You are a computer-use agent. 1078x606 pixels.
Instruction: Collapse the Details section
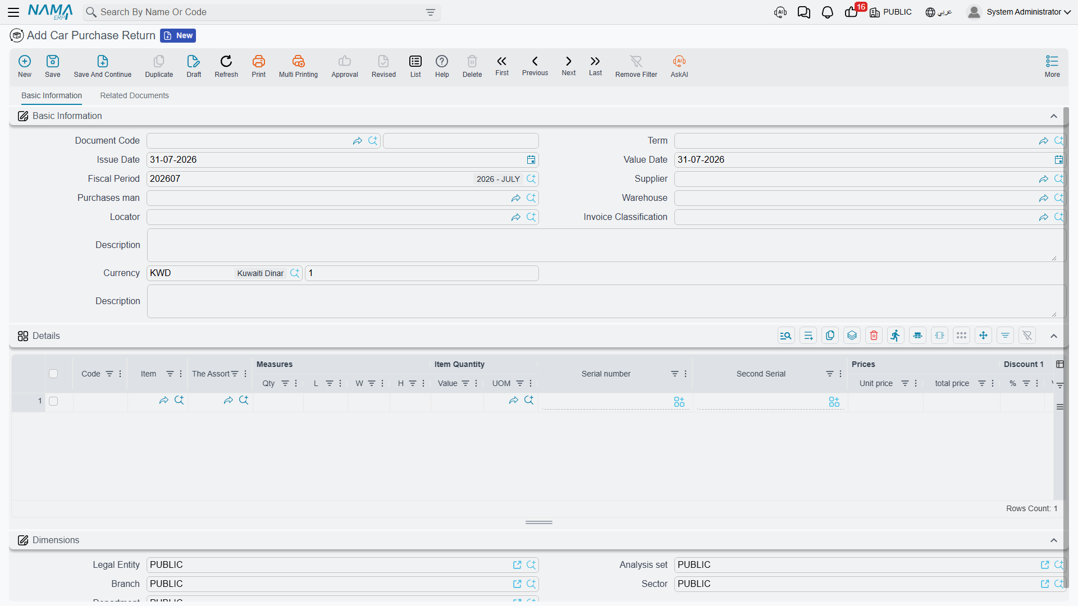point(1054,336)
